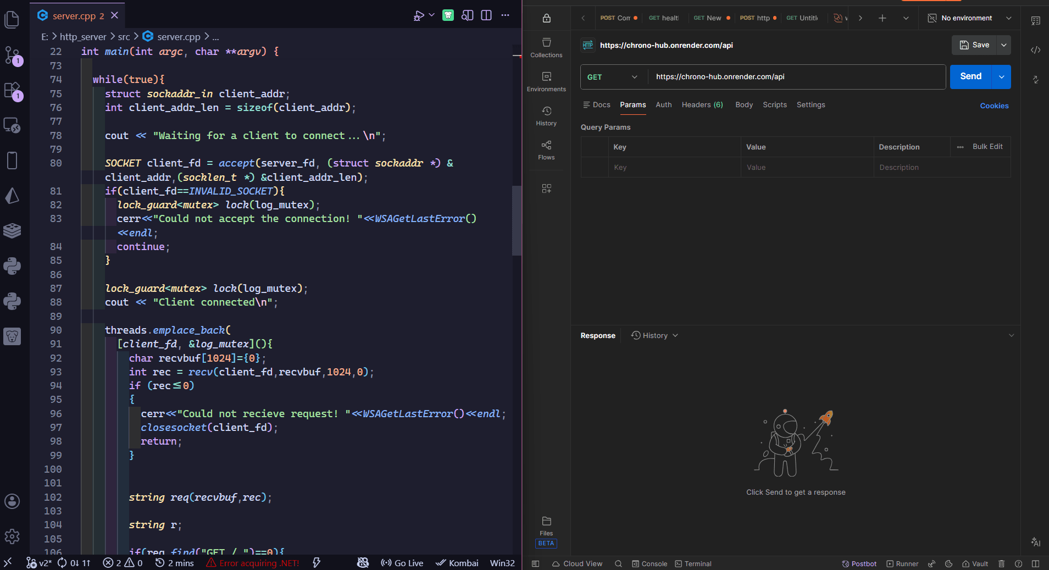
Task: Toggle the Console panel in Postman footer
Action: click(x=650, y=563)
